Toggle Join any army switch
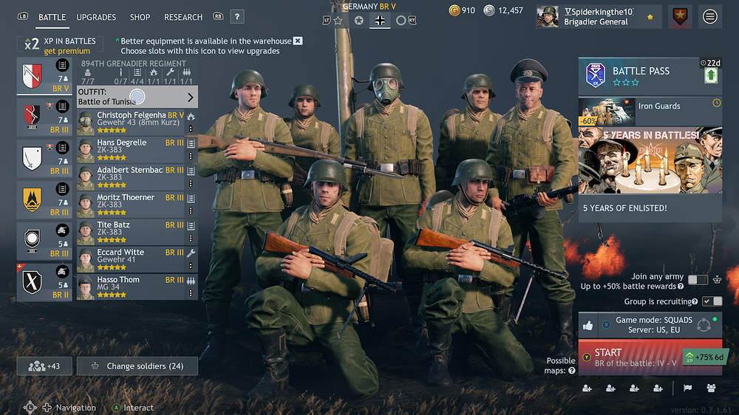The image size is (739, 415). click(x=698, y=280)
